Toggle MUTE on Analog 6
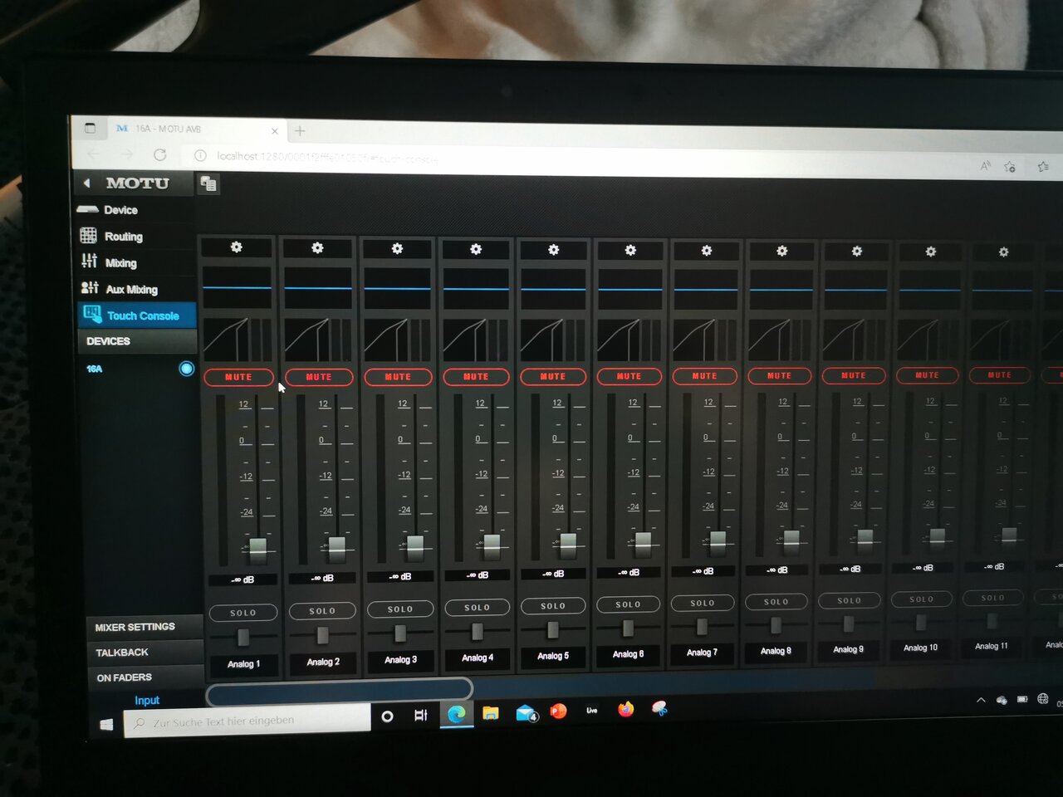 629,377
